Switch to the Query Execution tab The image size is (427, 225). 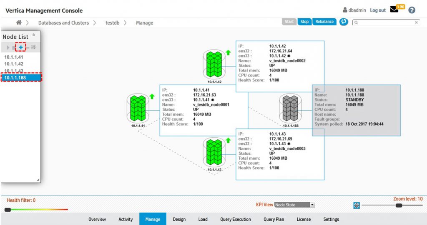pyautogui.click(x=236, y=219)
